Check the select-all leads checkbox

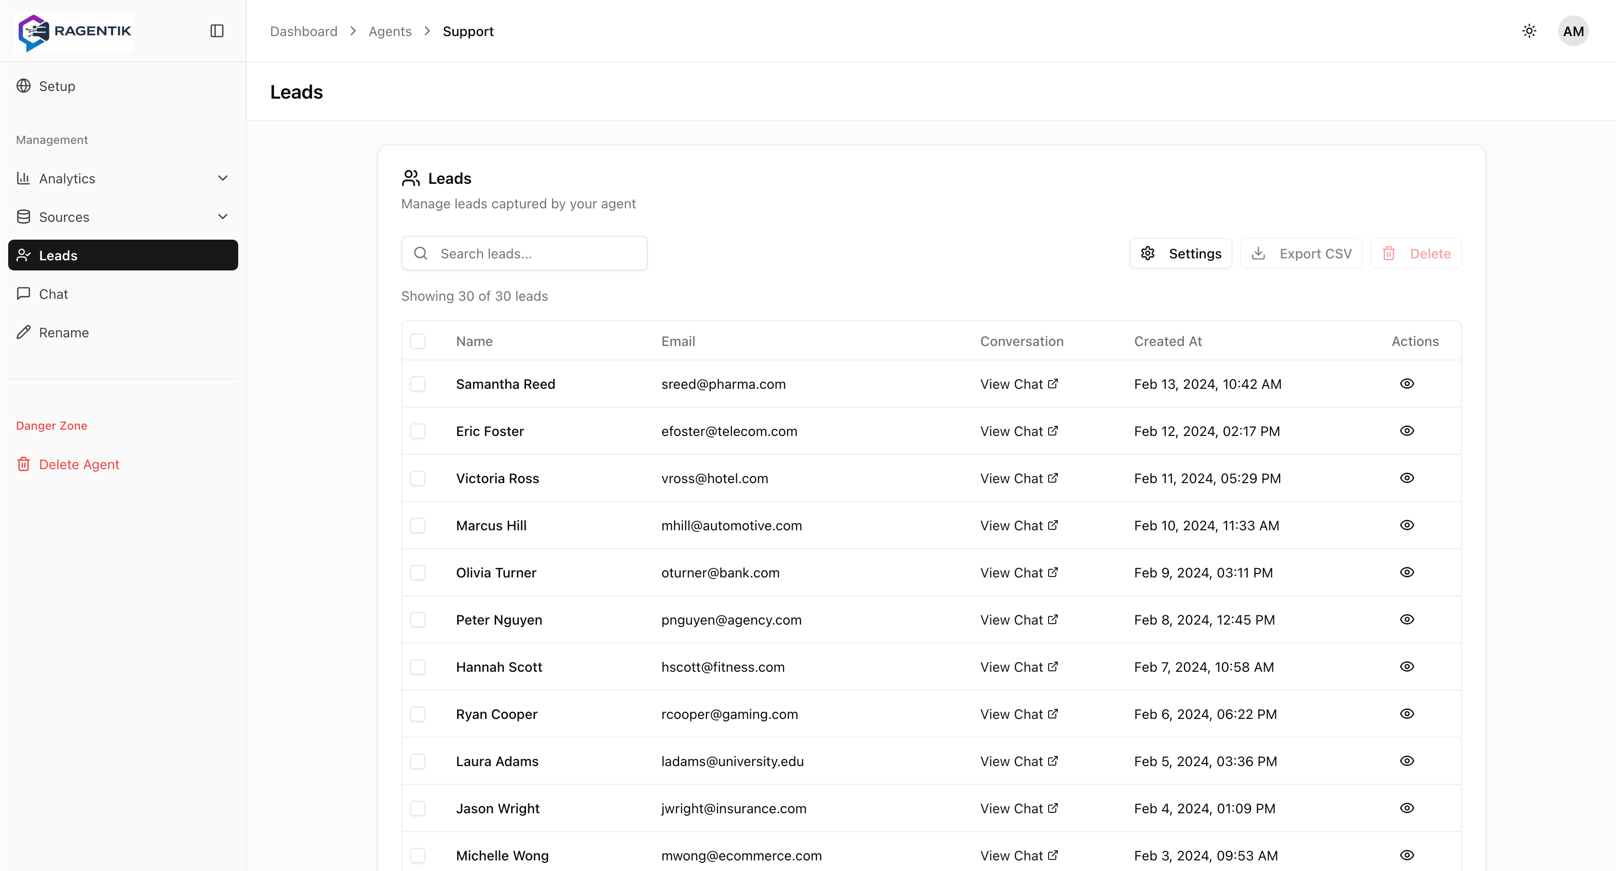click(x=417, y=341)
